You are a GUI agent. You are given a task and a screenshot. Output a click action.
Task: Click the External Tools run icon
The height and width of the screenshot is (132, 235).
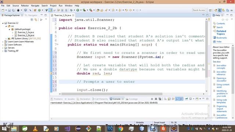(91, 10)
